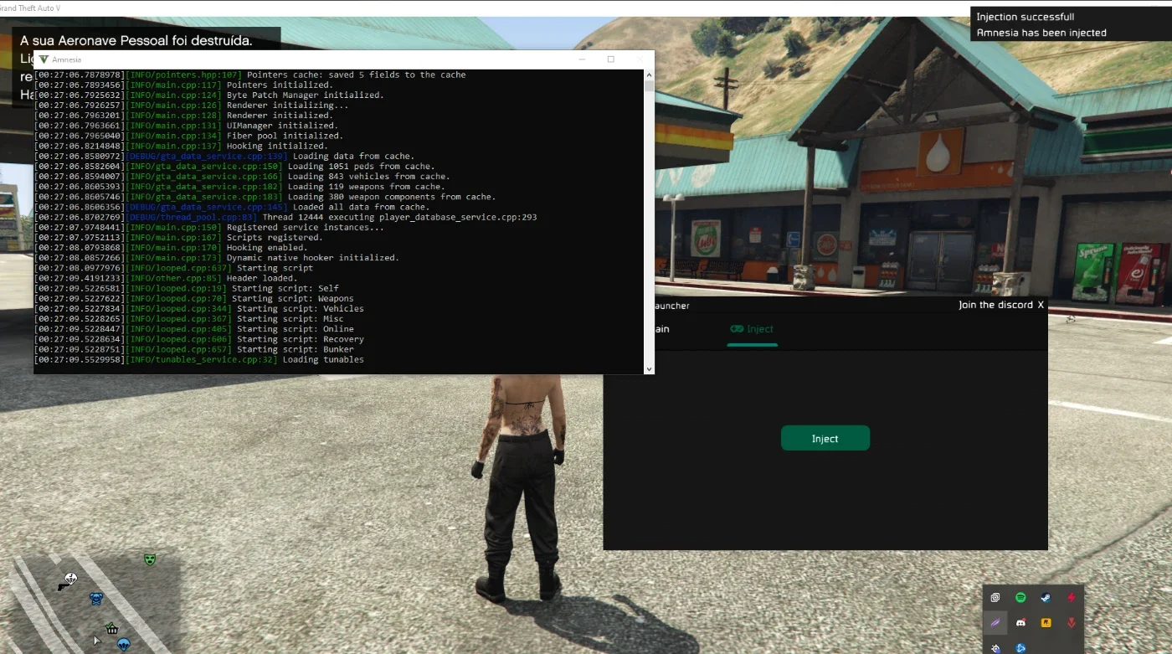Click 'Amnesia has been injected' notification text

(1041, 33)
